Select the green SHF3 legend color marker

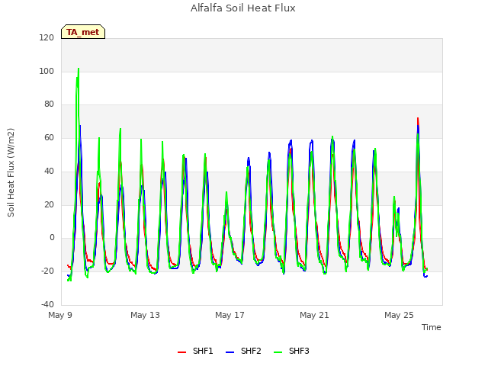pyautogui.click(x=278, y=352)
